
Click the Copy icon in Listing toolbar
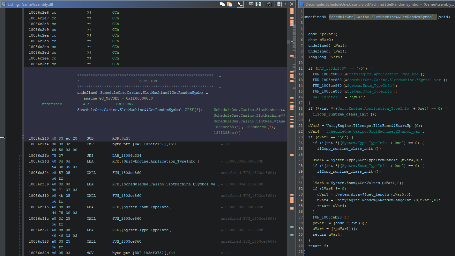click(x=222, y=4)
